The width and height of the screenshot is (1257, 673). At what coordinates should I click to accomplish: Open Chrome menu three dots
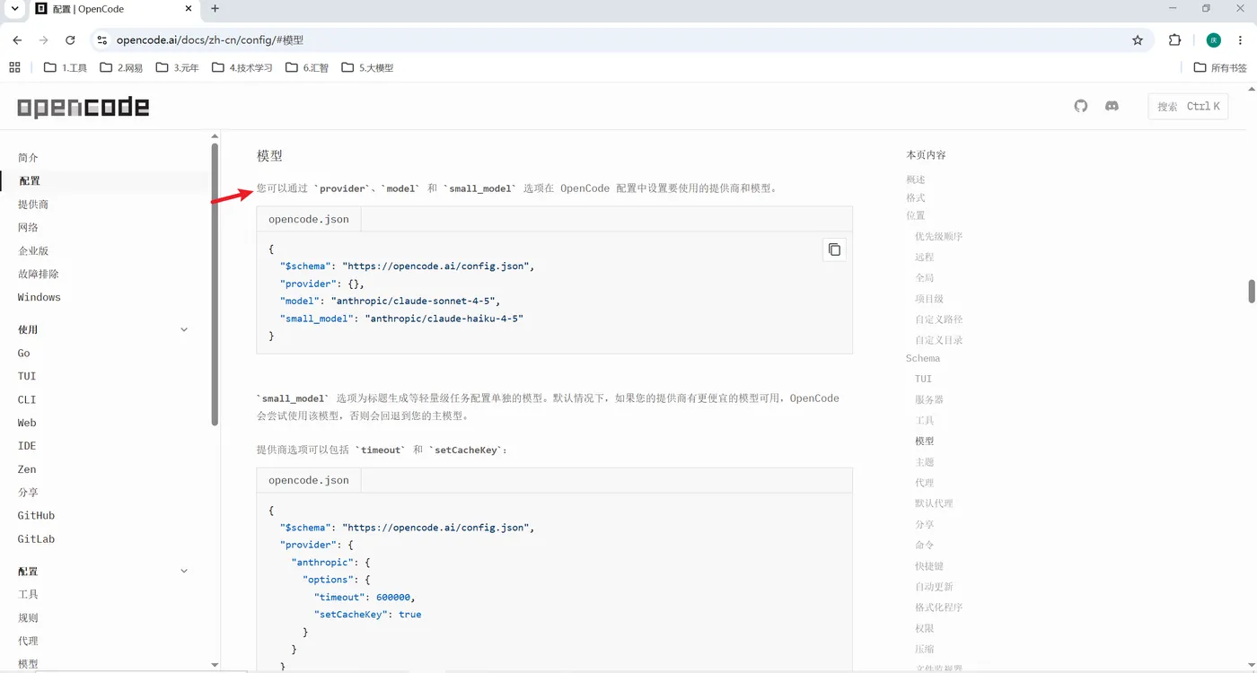(1242, 40)
